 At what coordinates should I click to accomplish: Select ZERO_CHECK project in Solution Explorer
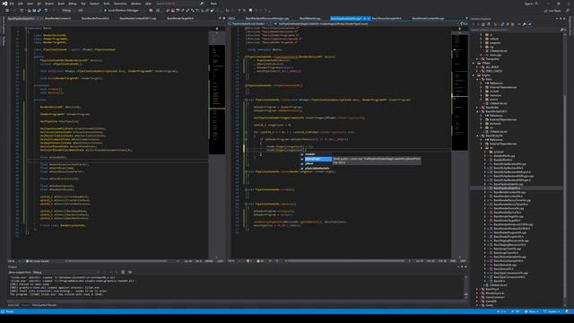click(x=494, y=71)
